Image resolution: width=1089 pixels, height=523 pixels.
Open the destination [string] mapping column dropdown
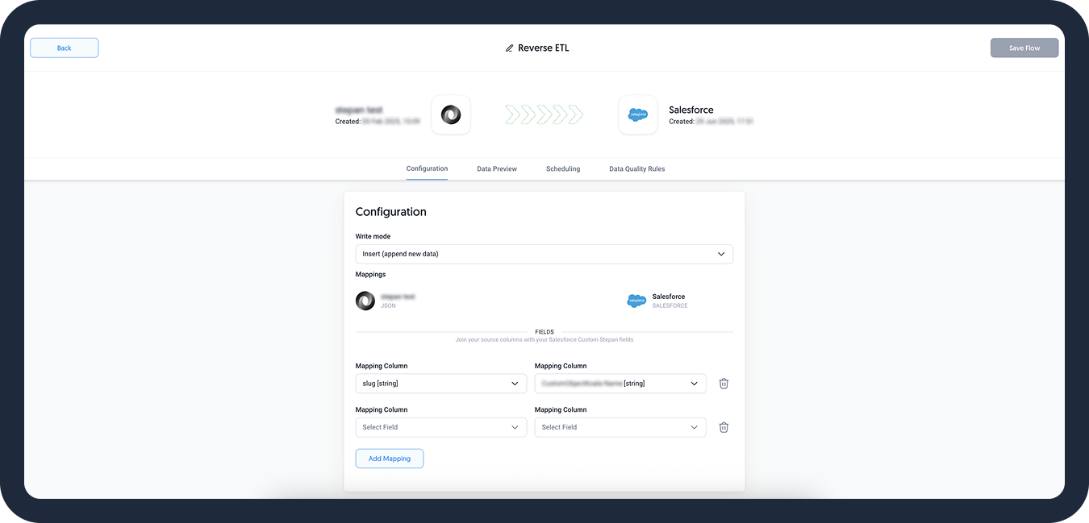620,384
